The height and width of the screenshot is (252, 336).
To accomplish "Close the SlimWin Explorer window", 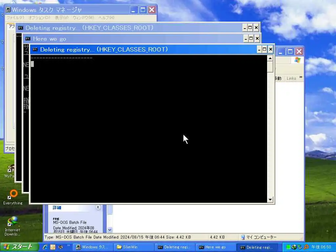I will click(x=299, y=52).
